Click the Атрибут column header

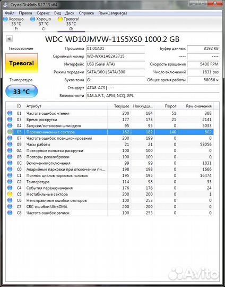pos(66,106)
